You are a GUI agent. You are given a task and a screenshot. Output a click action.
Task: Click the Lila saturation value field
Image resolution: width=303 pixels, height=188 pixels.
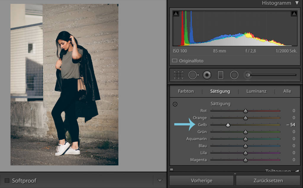tap(294, 153)
